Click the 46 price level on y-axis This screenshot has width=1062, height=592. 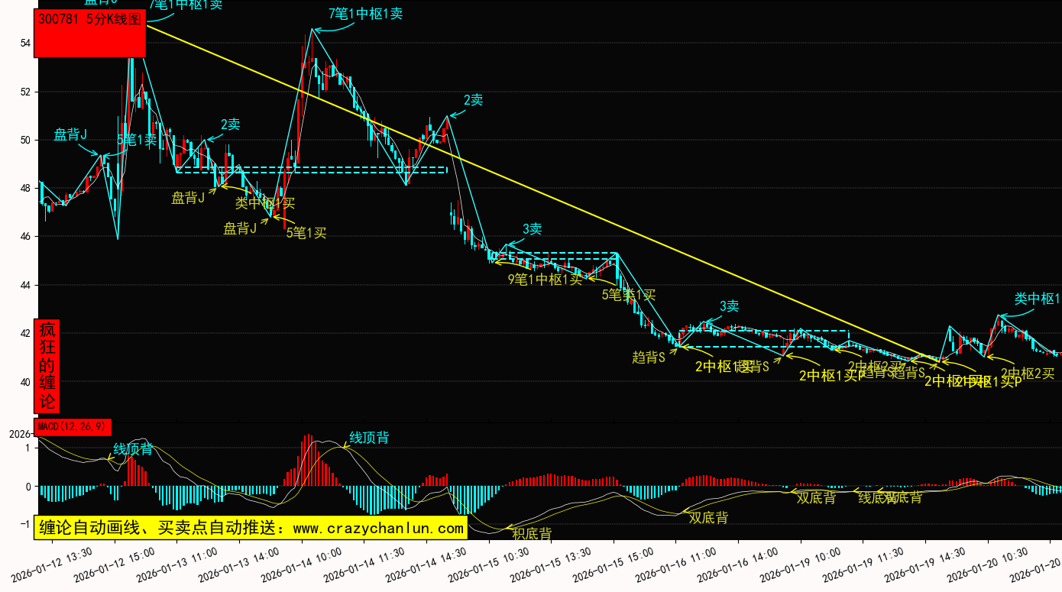(25, 237)
